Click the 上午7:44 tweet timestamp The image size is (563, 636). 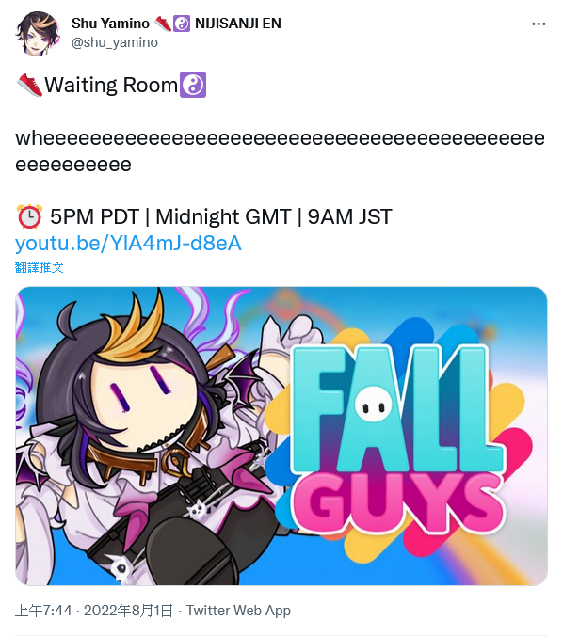[x=43, y=611]
